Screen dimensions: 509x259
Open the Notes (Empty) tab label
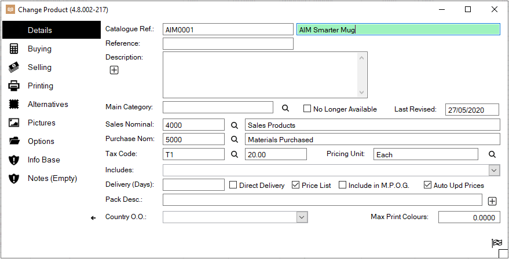(x=52, y=178)
